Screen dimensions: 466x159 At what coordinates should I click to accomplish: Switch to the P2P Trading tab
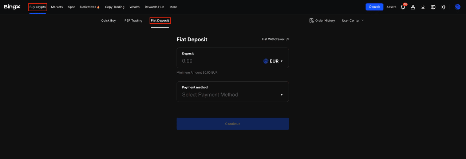coord(133,21)
